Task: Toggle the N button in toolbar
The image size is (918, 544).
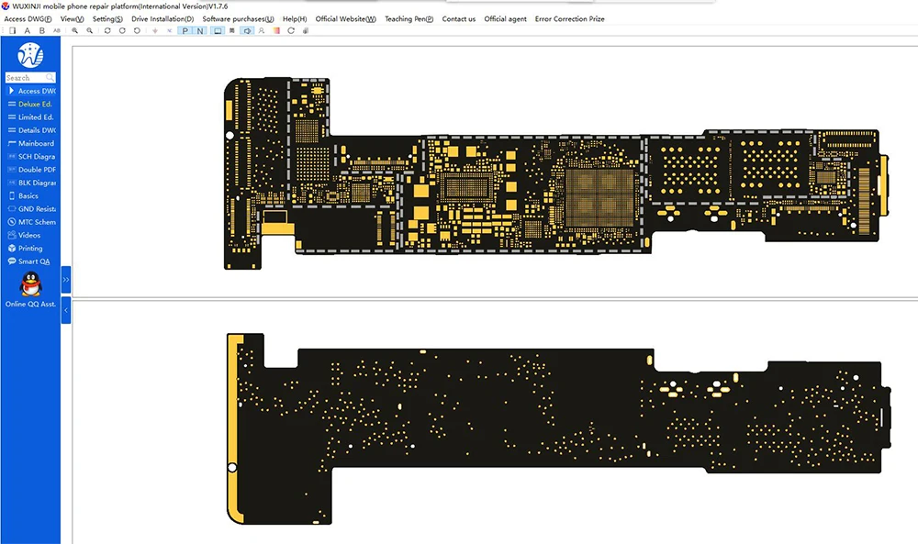Action: [200, 30]
